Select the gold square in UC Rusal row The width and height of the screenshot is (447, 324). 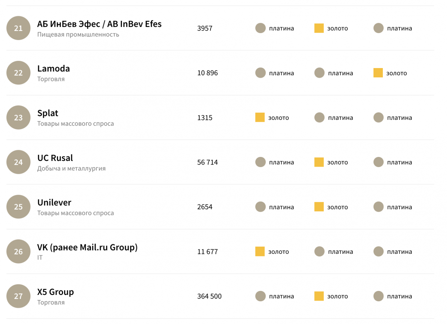[319, 162]
